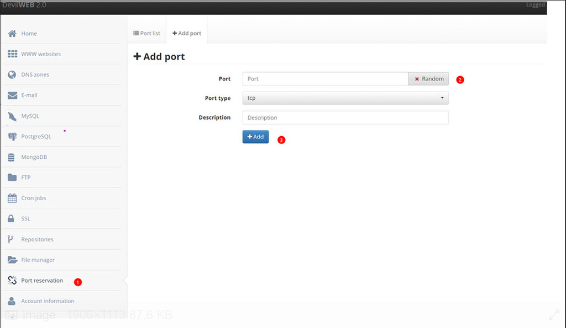Screen dimensions: 566x328
Task: Click the FTP folder icon
Action: click(12, 178)
